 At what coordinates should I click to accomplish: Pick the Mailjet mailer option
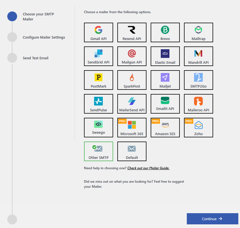point(165,80)
